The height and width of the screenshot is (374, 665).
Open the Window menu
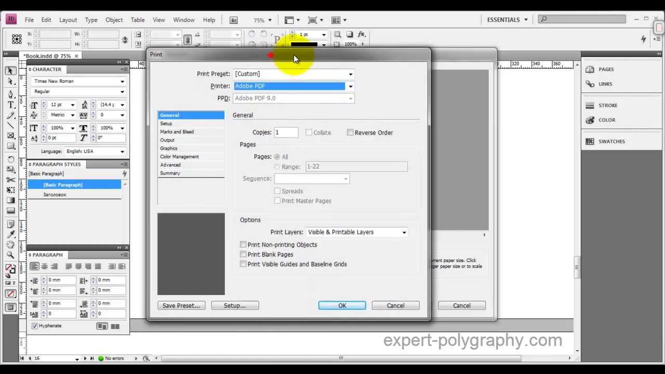point(184,20)
